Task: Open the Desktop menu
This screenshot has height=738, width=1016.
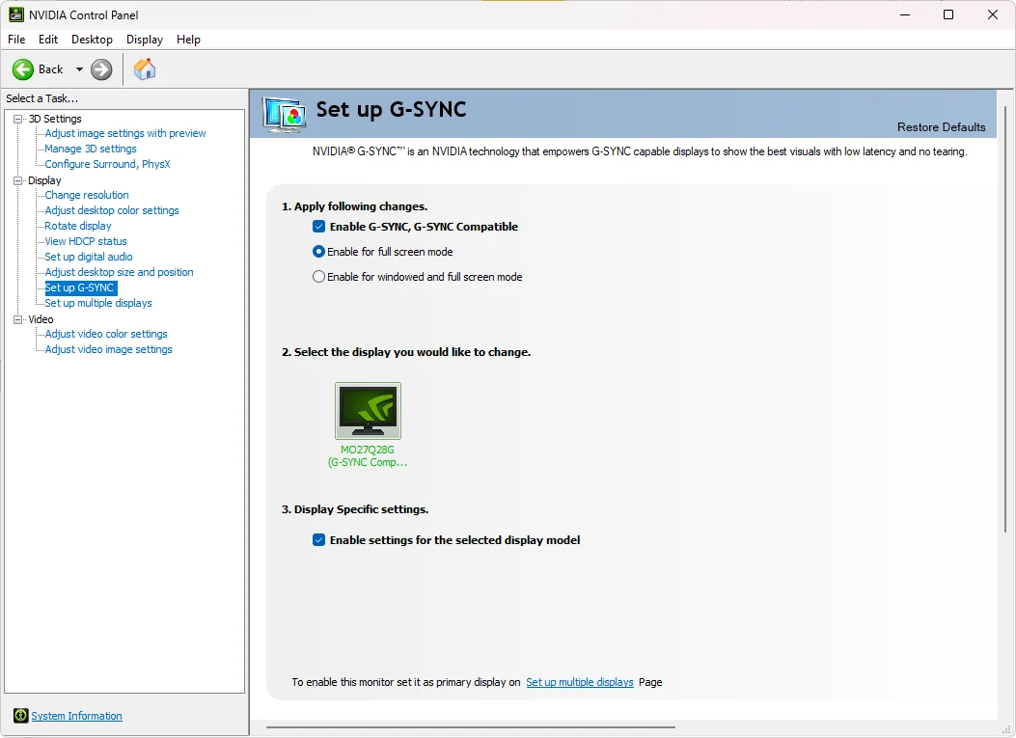Action: coord(92,40)
